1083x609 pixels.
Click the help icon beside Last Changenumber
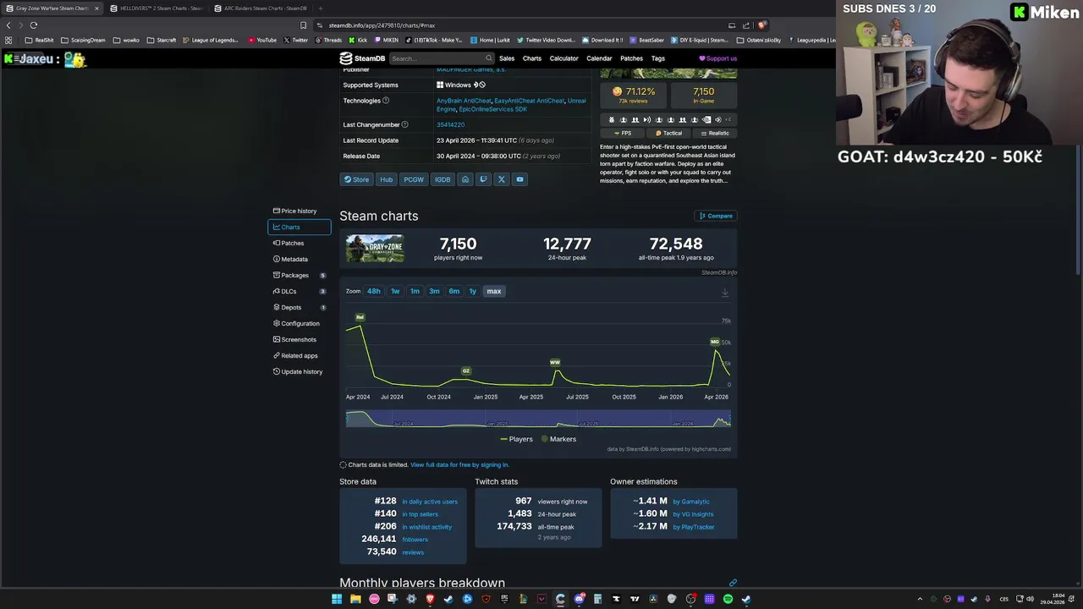(x=404, y=124)
